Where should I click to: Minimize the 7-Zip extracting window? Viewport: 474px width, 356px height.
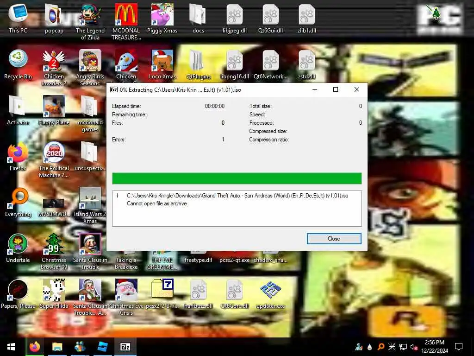click(x=315, y=89)
